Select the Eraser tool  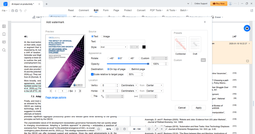tap(217, 17)
